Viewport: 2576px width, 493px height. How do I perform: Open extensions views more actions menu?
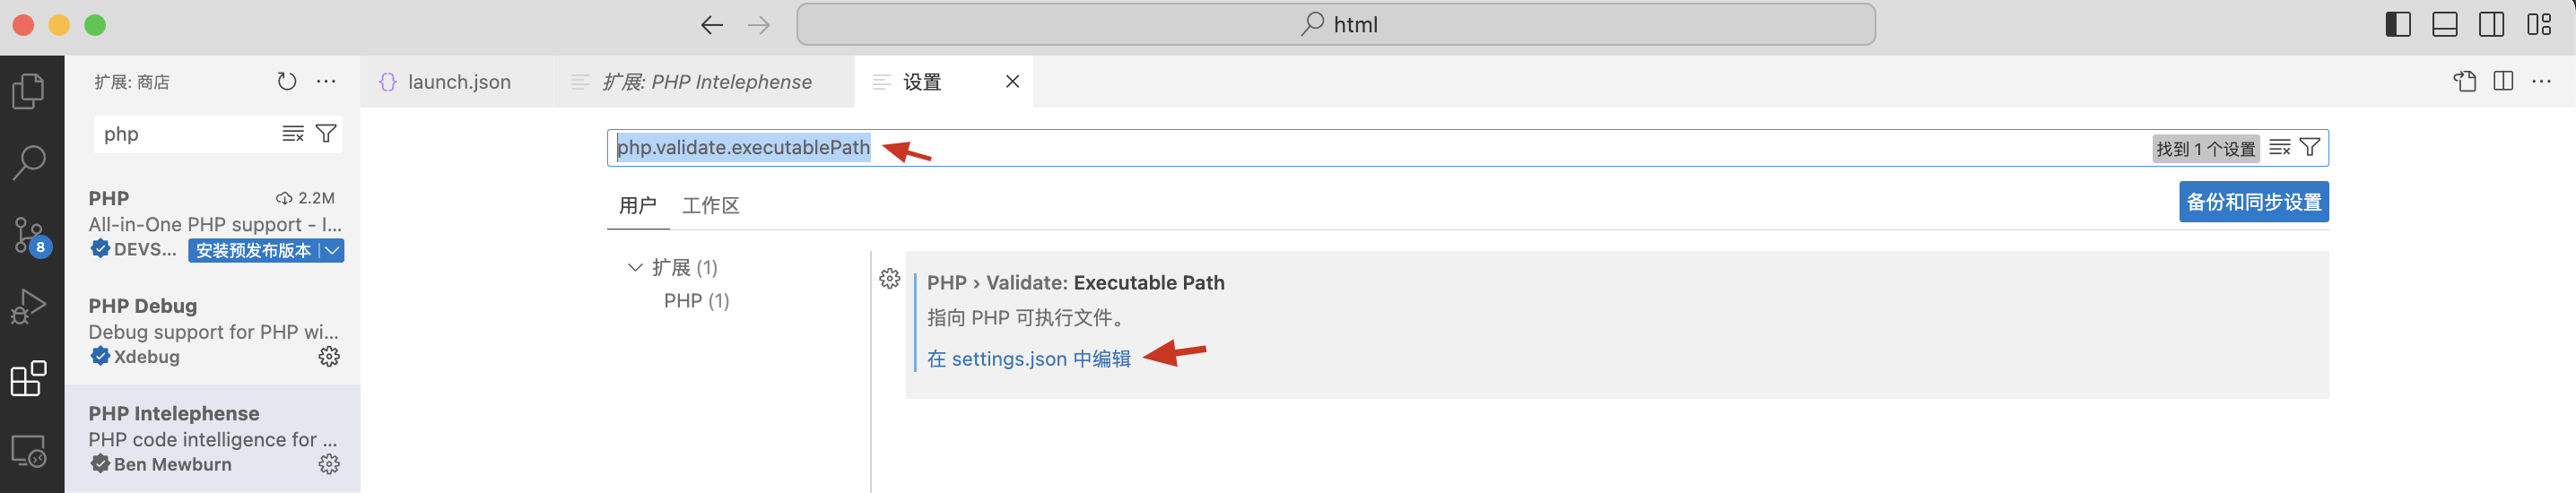(x=326, y=82)
